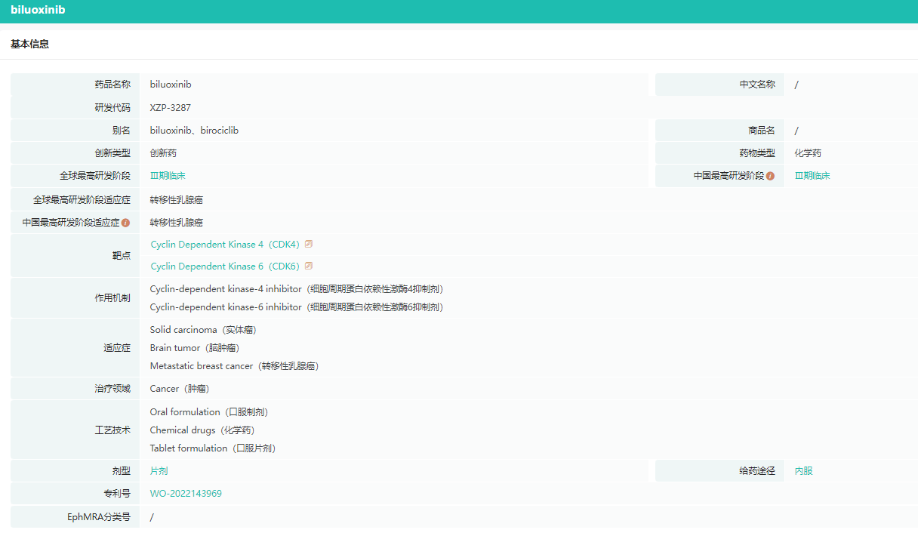Open the 片剂 dosage form link
Screen dimensions: 918x536
coord(159,471)
